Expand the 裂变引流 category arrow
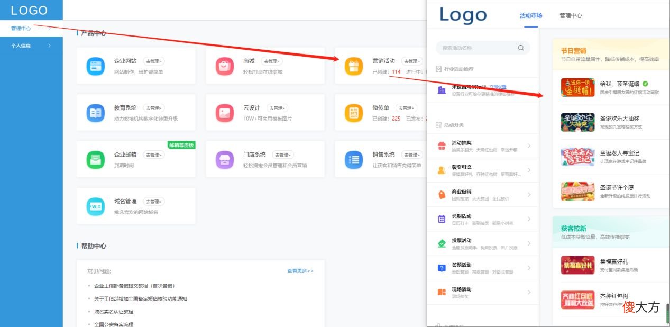 (529, 170)
